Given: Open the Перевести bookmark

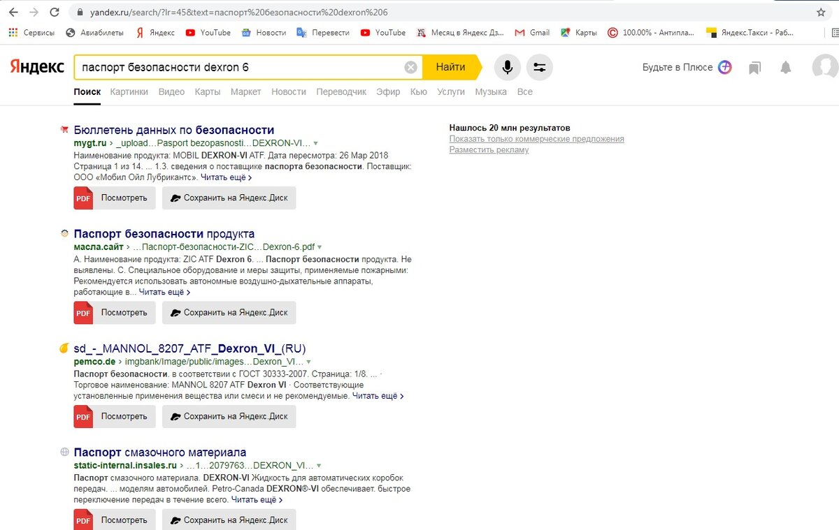Looking at the screenshot, I should click(x=323, y=32).
